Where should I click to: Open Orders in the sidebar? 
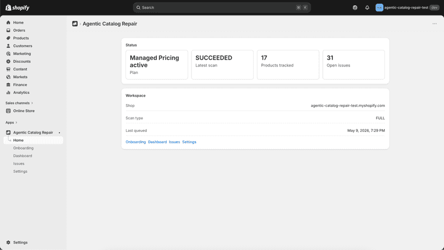click(19, 31)
